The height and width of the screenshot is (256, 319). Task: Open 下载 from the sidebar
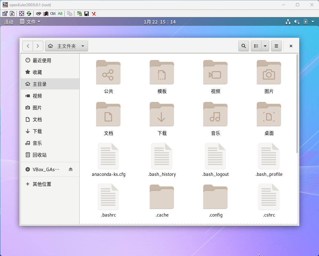[50, 131]
